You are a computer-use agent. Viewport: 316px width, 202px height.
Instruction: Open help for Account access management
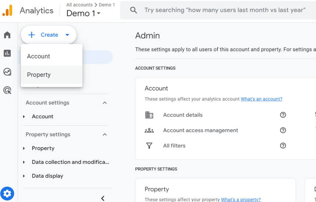(283, 130)
